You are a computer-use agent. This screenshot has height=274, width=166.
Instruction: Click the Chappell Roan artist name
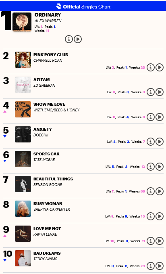48,60
